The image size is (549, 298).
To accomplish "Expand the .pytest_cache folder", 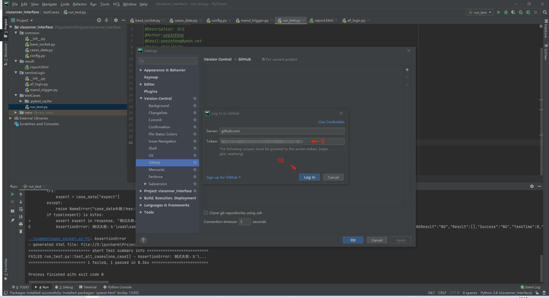I will [21, 101].
